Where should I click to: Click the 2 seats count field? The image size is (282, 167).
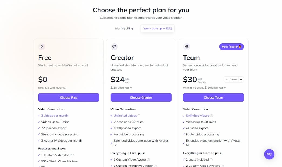pyautogui.click(x=234, y=80)
